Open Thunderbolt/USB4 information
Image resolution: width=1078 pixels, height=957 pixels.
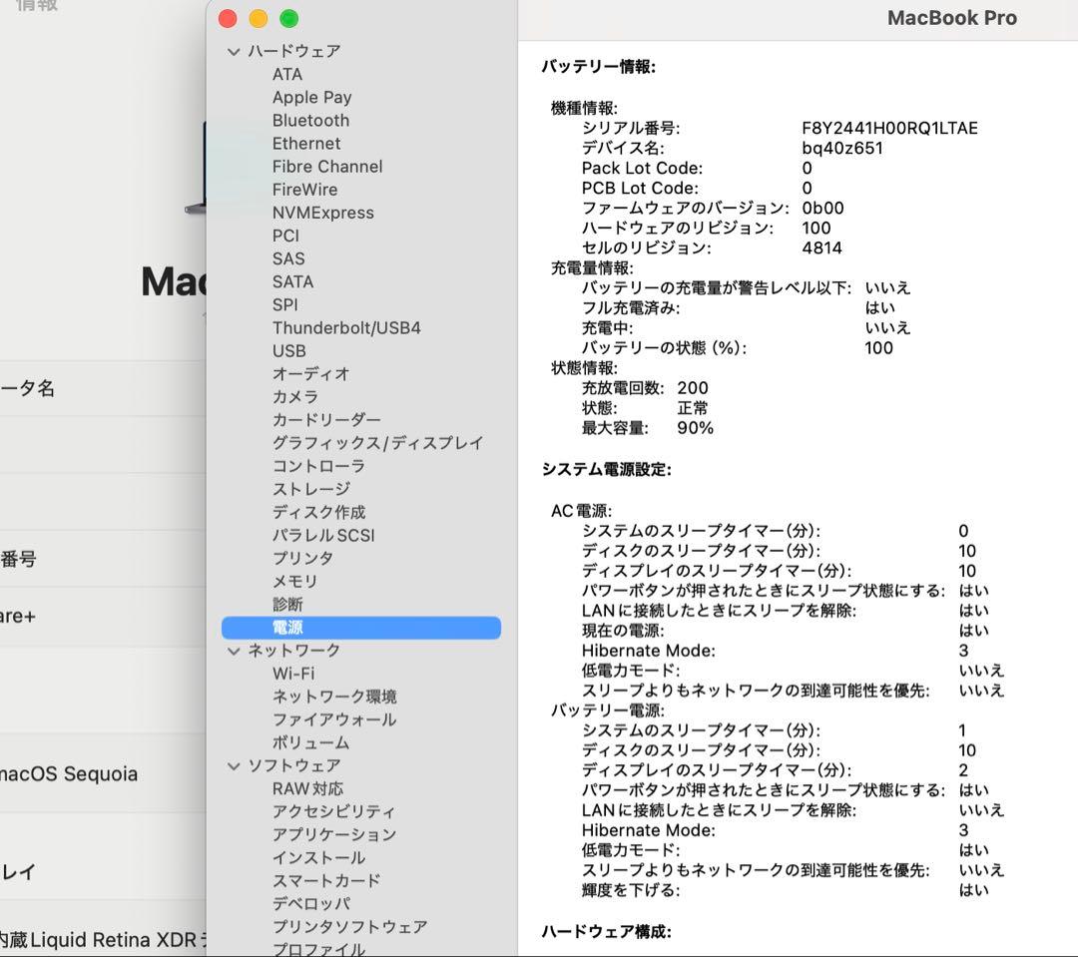coord(346,328)
